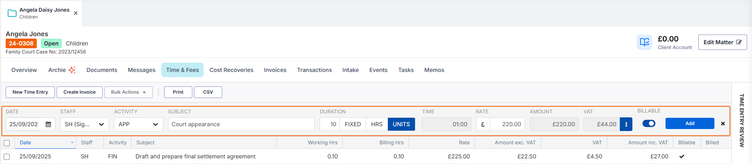The image size is (752, 164).
Task: Switch to the Cost Recoveries tab
Action: pyautogui.click(x=231, y=70)
